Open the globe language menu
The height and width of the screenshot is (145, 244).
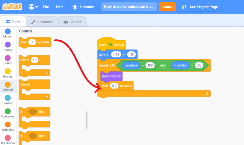click(33, 7)
